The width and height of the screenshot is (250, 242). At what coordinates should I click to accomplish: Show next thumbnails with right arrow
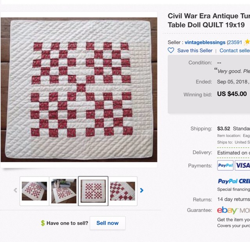[142, 191]
